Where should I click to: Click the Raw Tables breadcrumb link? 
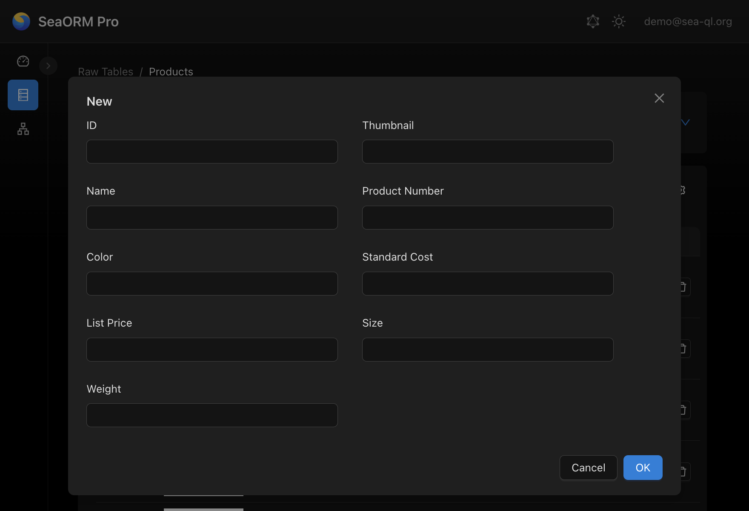(106, 72)
